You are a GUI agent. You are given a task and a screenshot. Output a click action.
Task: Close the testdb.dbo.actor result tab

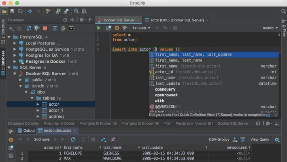click(74, 130)
